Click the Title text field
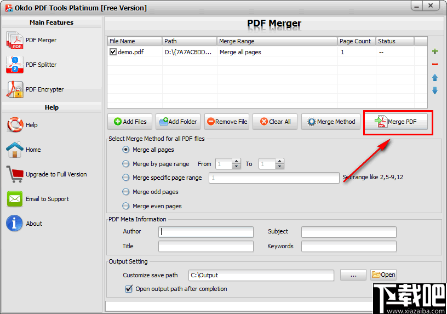The height and width of the screenshot is (314, 447). (x=206, y=247)
